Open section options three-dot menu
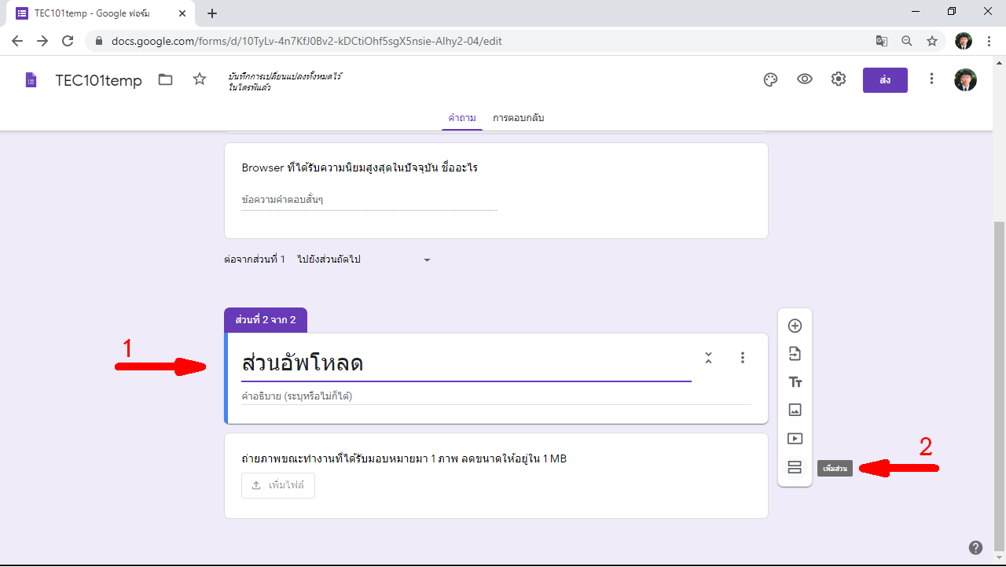1006x567 pixels. point(743,358)
